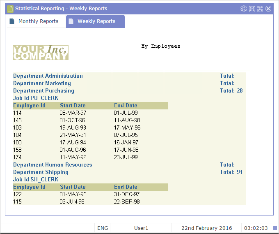Screen dimensions: 279x234
Task: Click start date 17-AUG-94
Action: tap(73, 143)
